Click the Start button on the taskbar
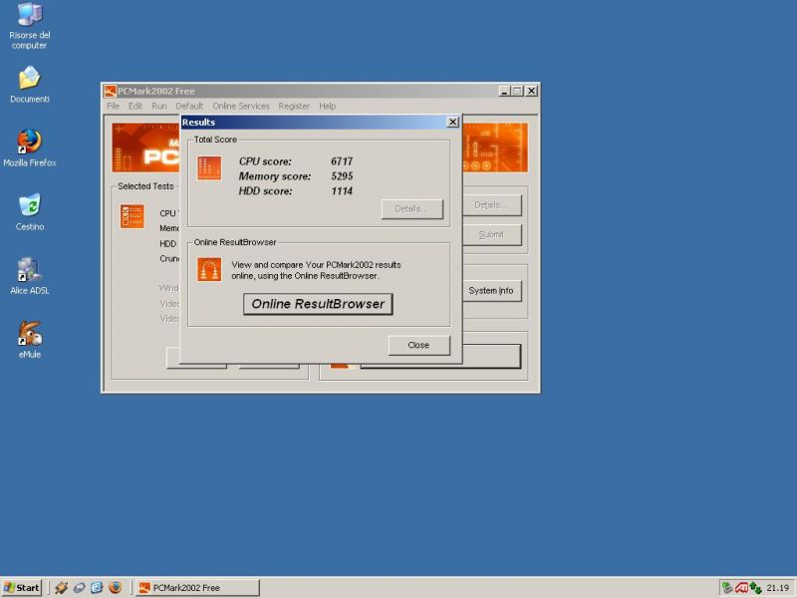797x598 pixels. pos(21,588)
